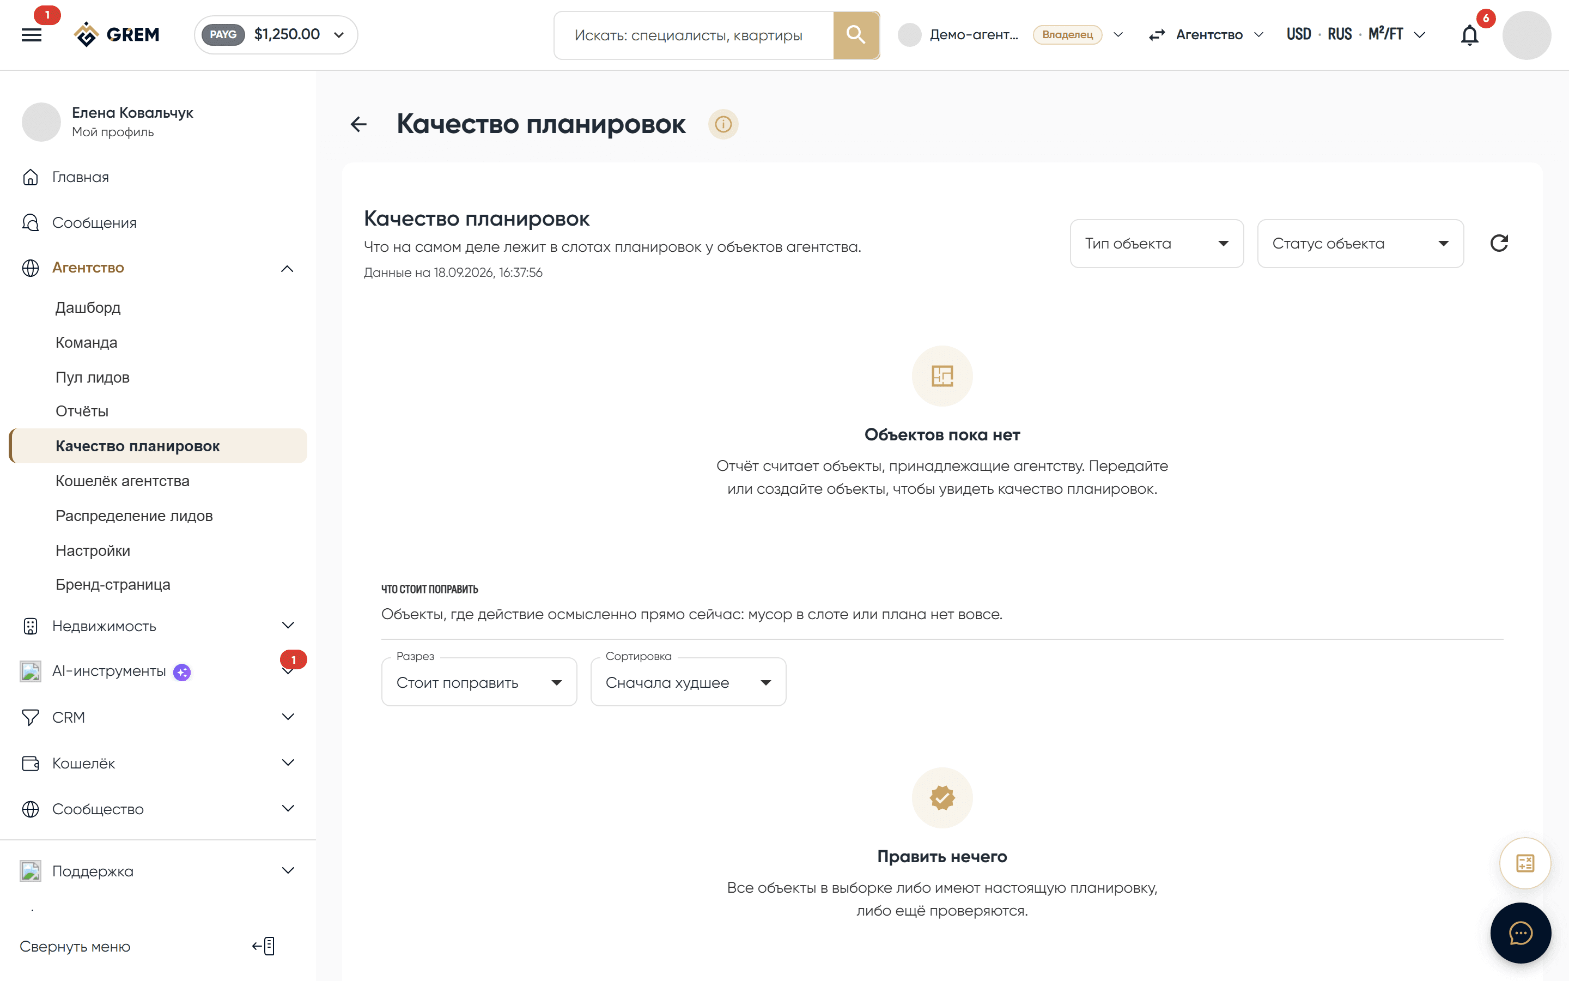Screen dimensions: 1569x981
Task: Refresh the report with the reload icon
Action: click(1499, 243)
